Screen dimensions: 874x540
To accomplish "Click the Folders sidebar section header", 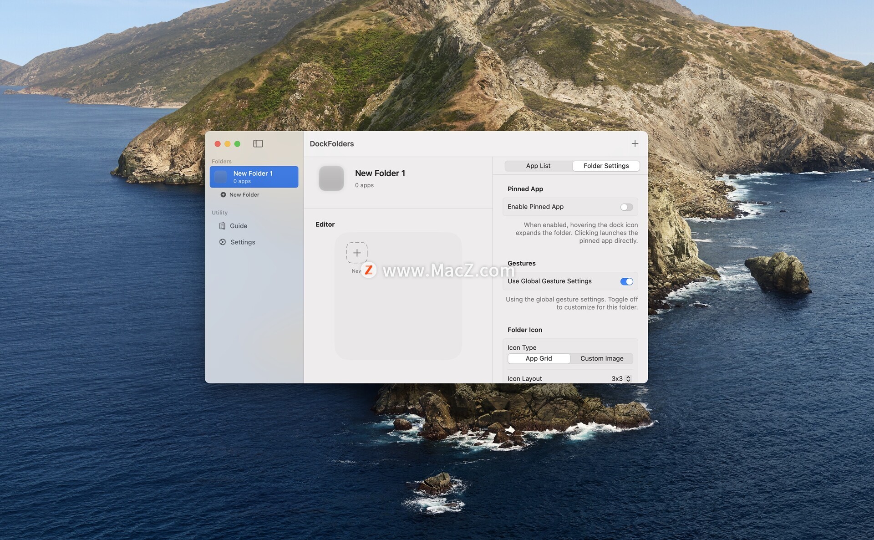I will 222,161.
